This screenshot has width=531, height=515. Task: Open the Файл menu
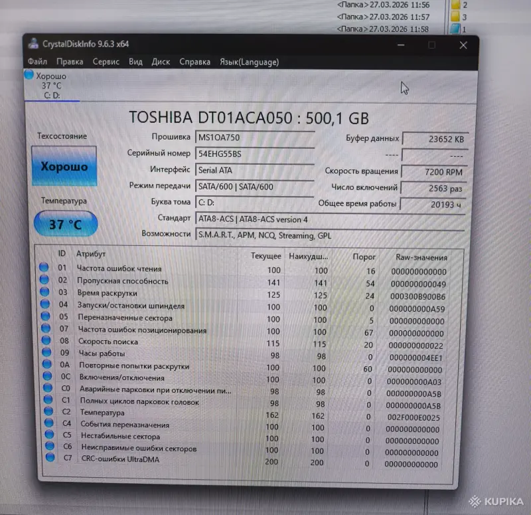click(37, 61)
